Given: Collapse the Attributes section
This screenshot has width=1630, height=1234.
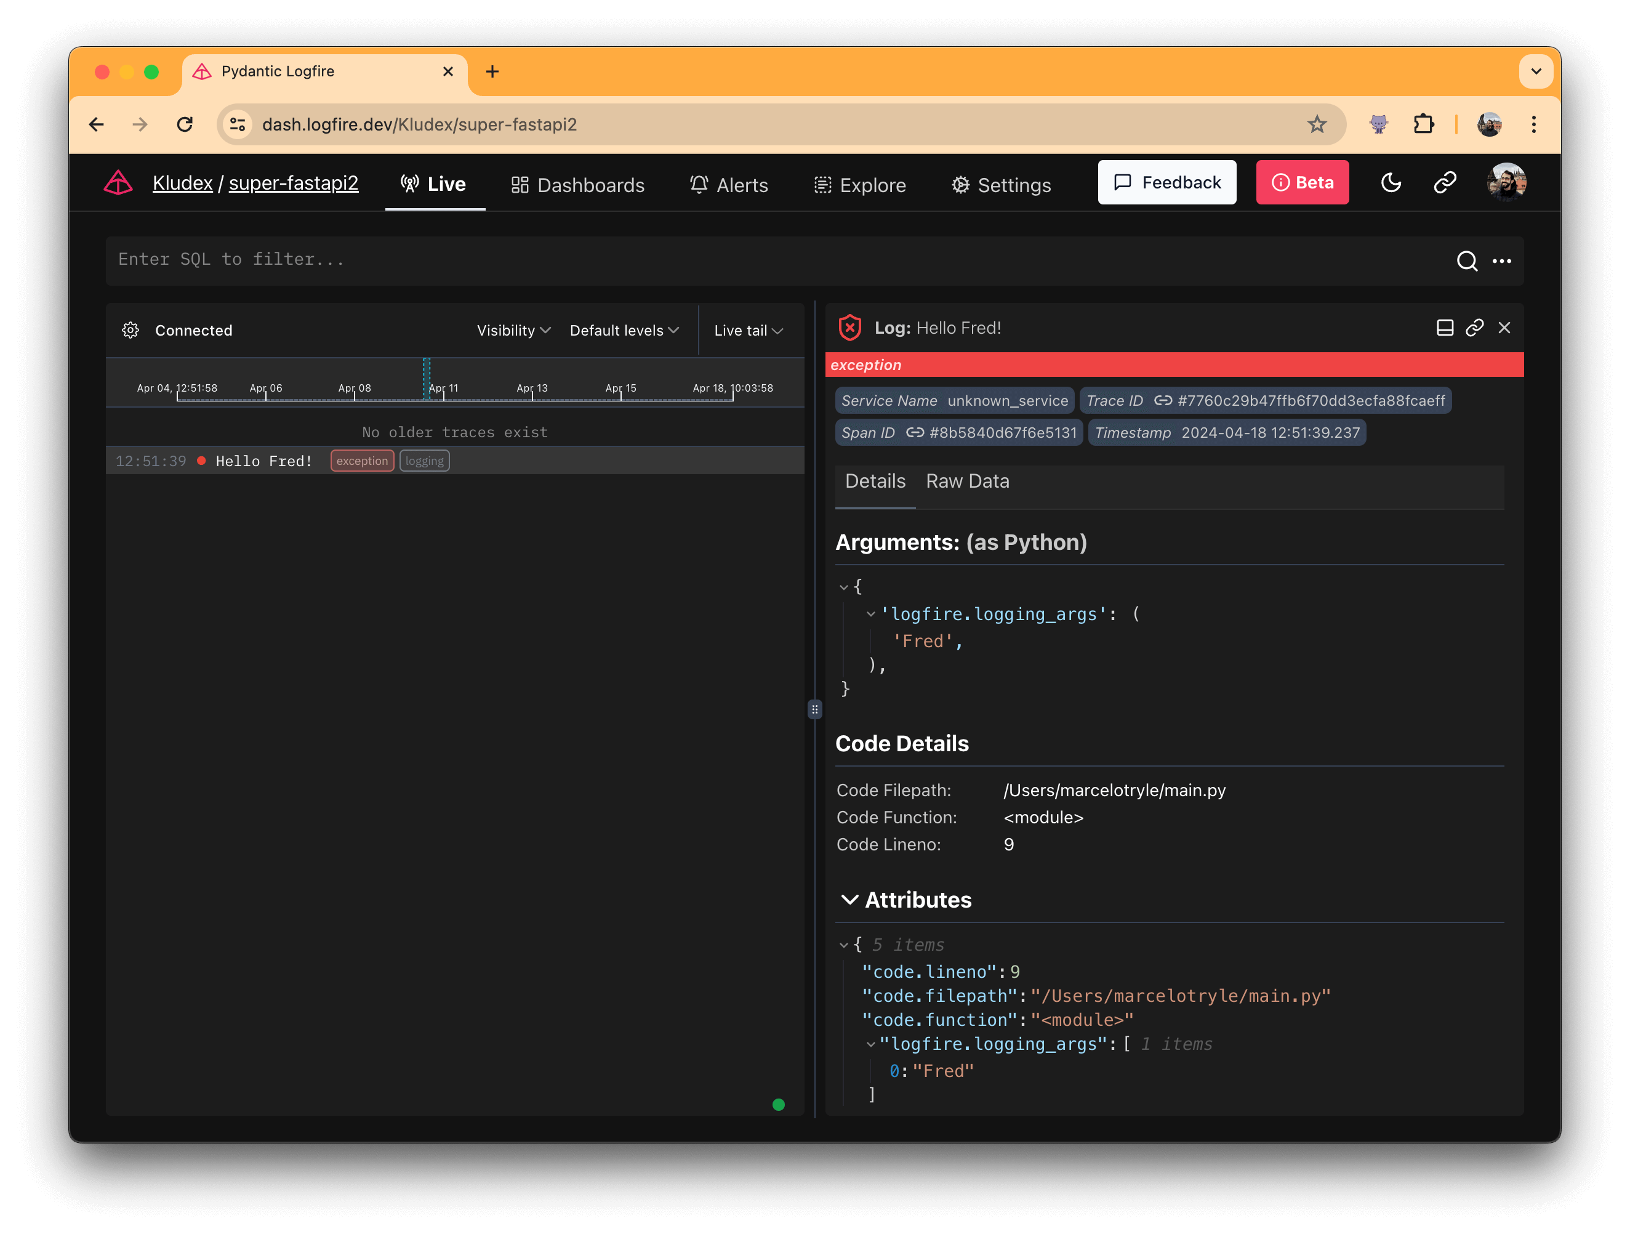Looking at the screenshot, I should pos(849,900).
